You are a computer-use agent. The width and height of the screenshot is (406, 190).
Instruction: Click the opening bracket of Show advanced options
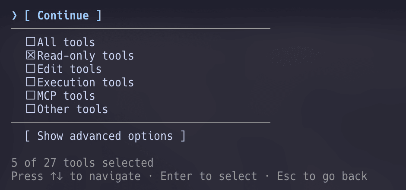click(28, 136)
